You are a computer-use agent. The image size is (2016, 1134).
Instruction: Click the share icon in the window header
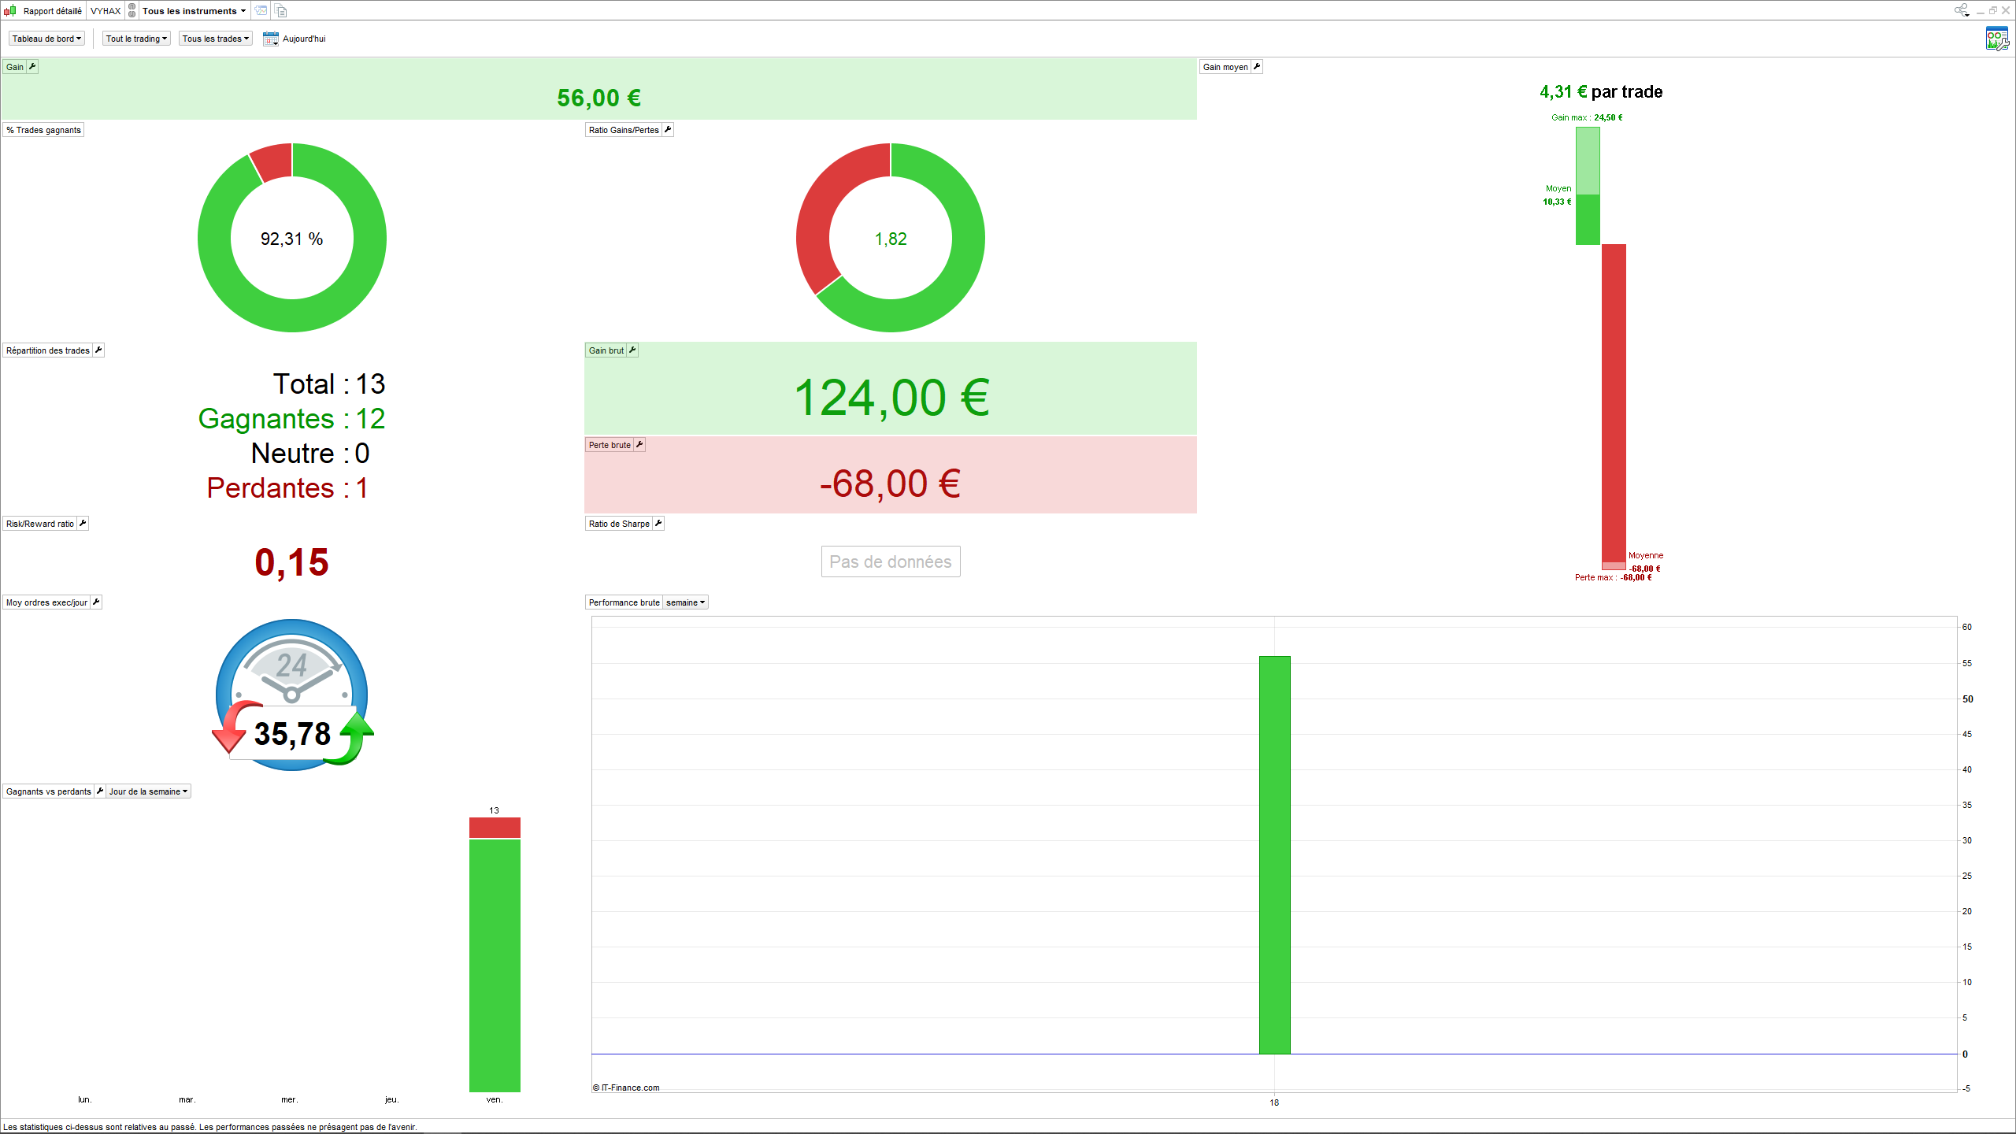point(1961,10)
